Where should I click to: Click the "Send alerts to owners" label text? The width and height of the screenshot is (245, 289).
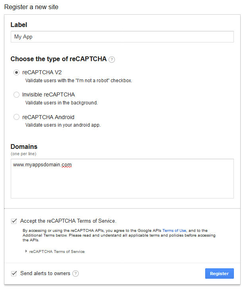[45, 274]
